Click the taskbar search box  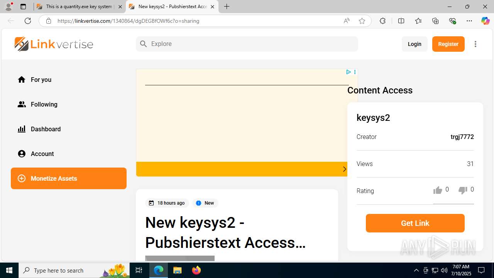[x=74, y=270]
